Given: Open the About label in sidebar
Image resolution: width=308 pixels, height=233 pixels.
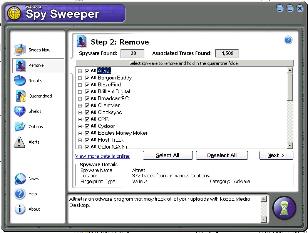Looking at the screenshot, I should point(34,209).
